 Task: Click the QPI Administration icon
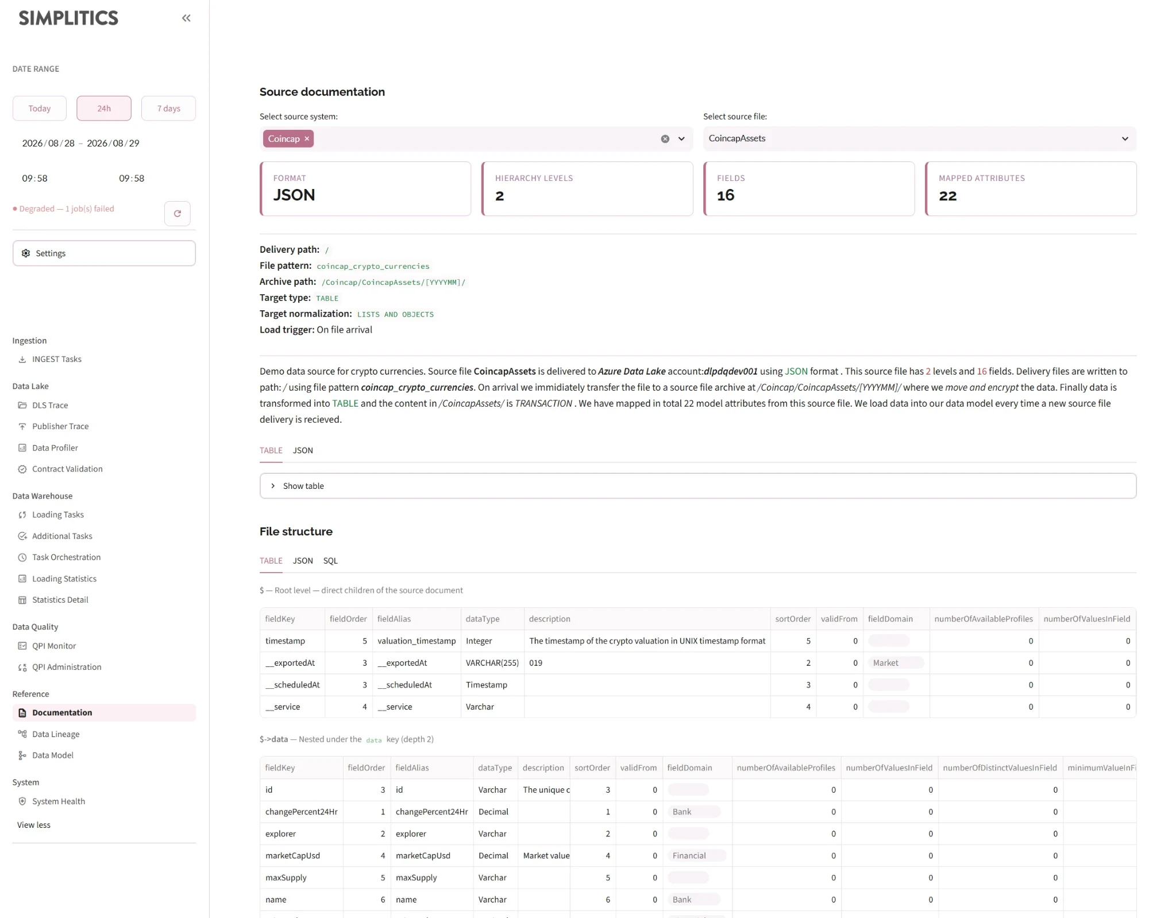coord(22,667)
